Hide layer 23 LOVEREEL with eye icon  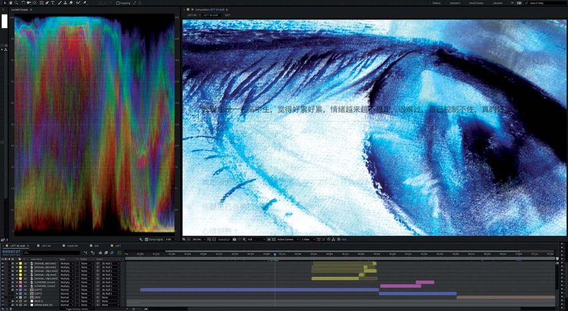coord(3,282)
